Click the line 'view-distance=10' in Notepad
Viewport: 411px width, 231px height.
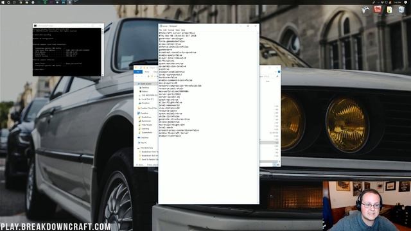click(170, 108)
